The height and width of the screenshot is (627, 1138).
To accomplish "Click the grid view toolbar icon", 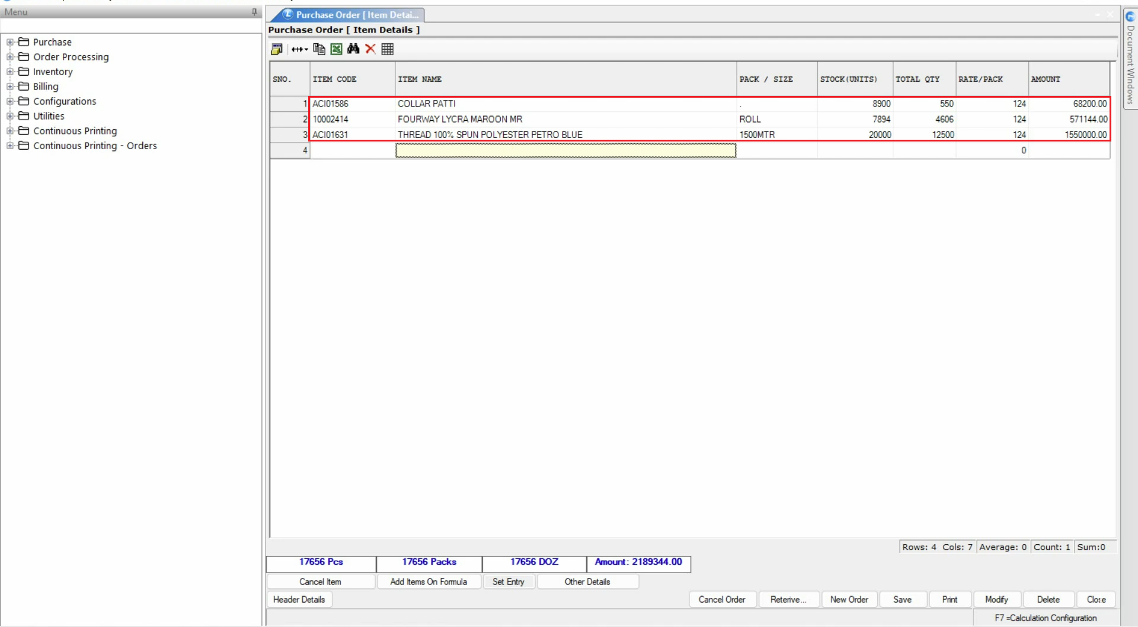I will (x=388, y=49).
